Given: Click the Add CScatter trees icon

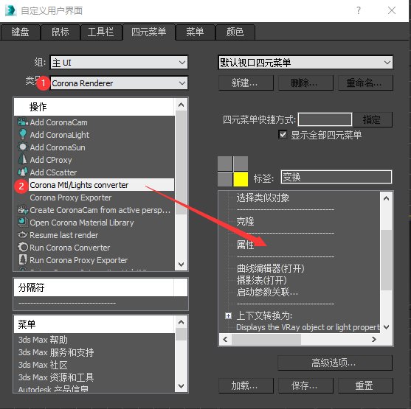Looking at the screenshot, I should 23,172.
